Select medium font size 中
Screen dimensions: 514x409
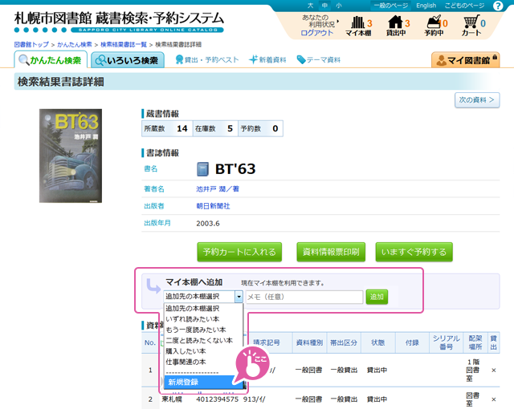324,6
